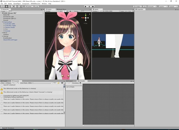179x130 pixels.
Task: Select SteamVREventTrigger in Hierarchy
Action: tap(11, 40)
